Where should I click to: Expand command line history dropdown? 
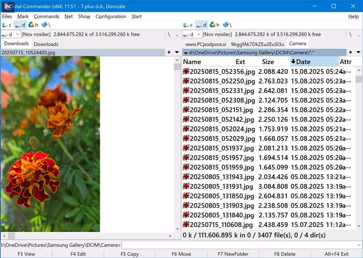point(359,245)
